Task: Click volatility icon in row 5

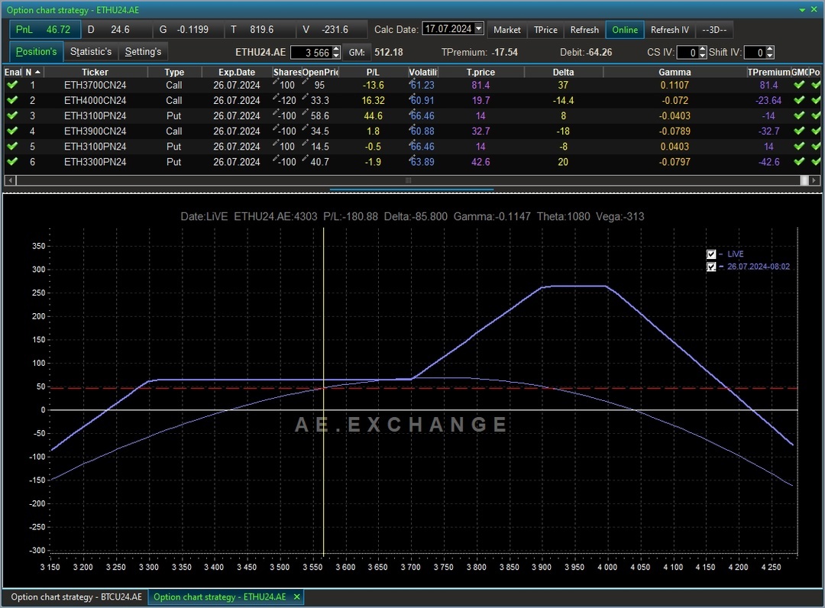Action: [412, 144]
